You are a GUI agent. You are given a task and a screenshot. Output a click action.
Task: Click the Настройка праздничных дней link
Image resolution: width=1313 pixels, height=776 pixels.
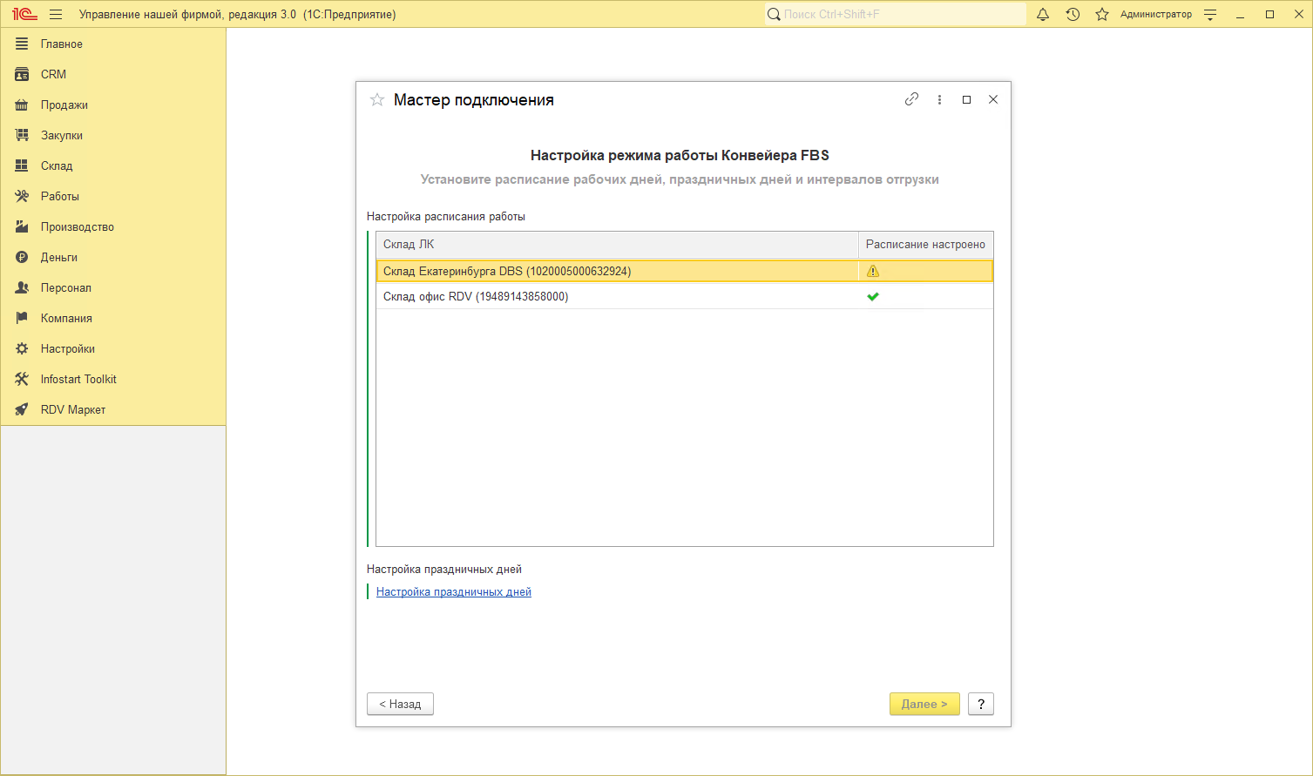point(453,591)
